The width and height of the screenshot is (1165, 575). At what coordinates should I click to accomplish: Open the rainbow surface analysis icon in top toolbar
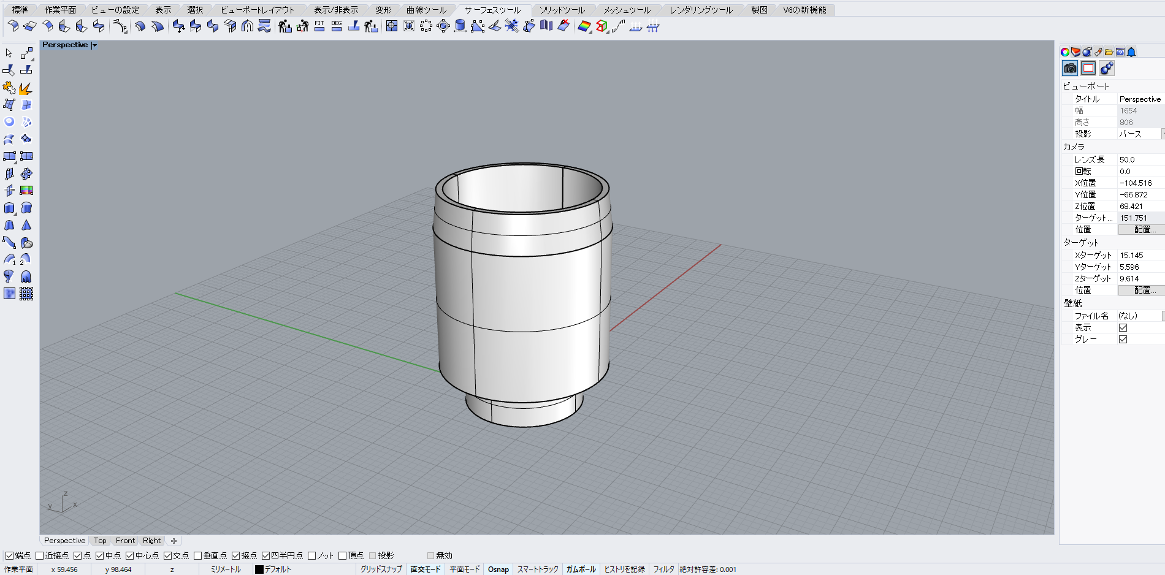[x=584, y=26]
